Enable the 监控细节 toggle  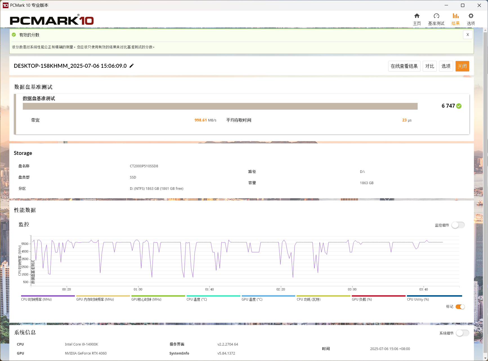[458, 225]
